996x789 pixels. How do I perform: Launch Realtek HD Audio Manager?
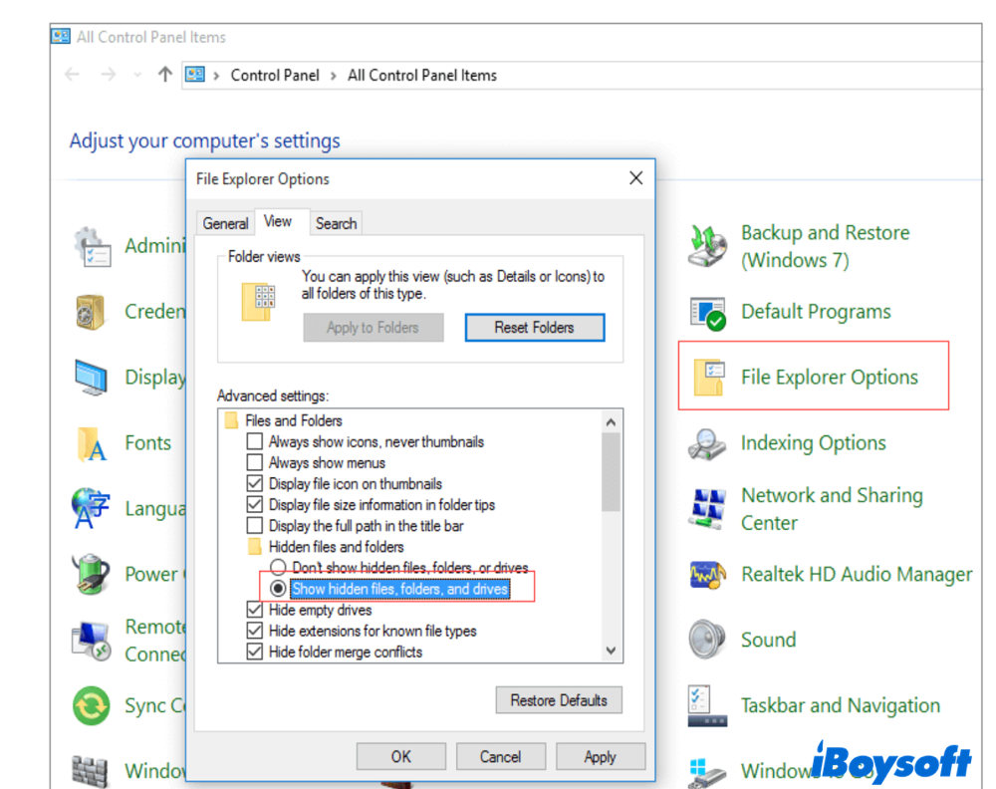coord(856,574)
